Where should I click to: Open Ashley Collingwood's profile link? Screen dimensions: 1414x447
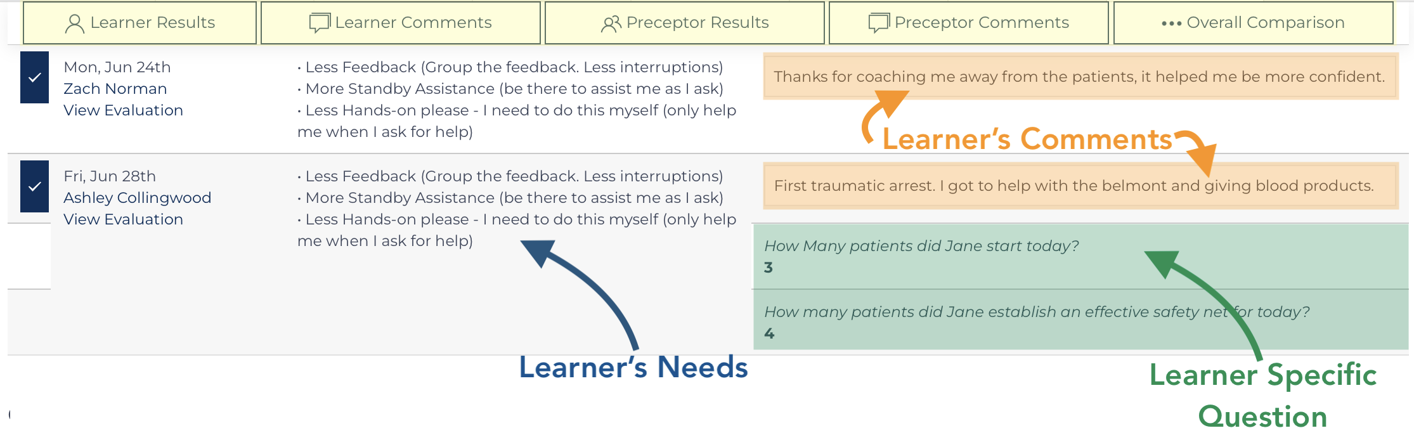tap(138, 198)
